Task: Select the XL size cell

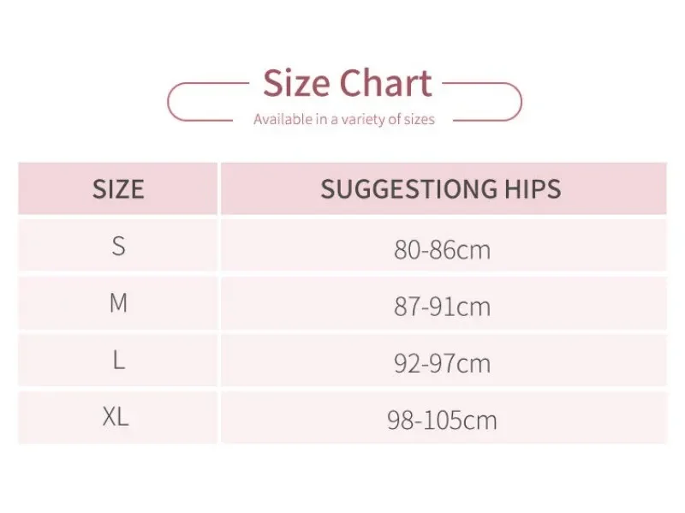Action: tap(116, 417)
